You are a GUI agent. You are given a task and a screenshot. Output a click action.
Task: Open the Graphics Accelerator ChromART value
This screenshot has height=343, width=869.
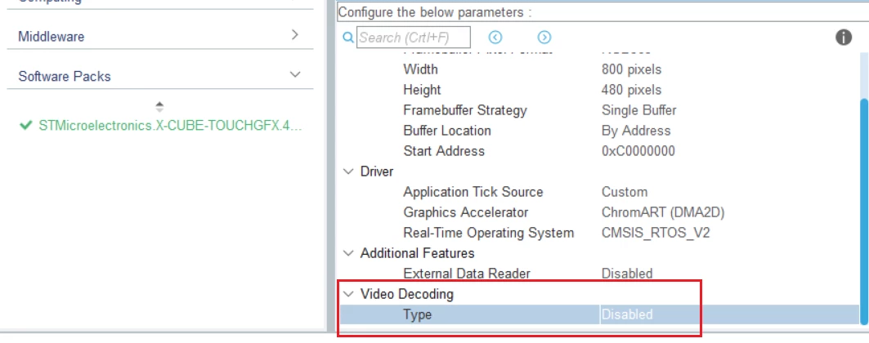(x=663, y=212)
